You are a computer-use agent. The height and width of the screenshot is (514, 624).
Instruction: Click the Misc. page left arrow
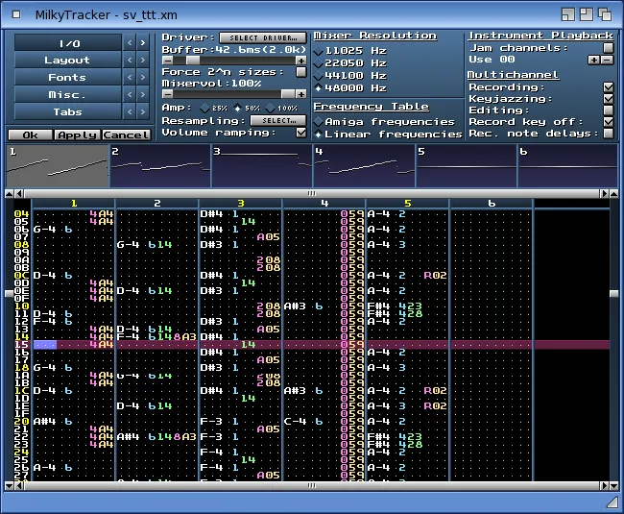tap(132, 95)
